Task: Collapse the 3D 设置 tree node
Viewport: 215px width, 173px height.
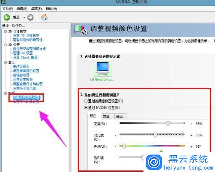Action: pyautogui.click(x=5, y=45)
